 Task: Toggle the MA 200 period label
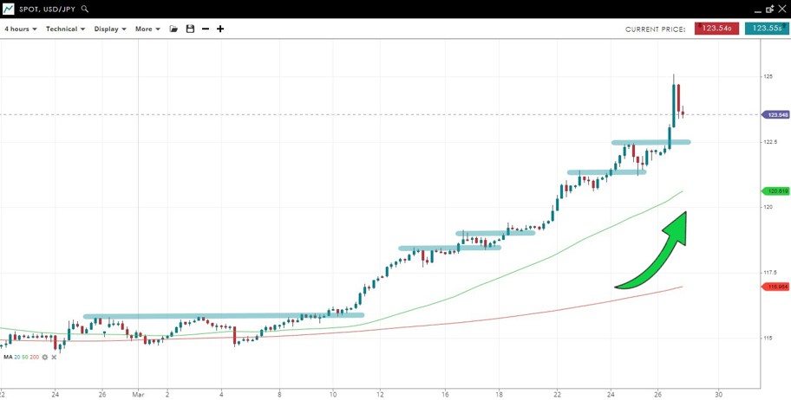pos(35,357)
